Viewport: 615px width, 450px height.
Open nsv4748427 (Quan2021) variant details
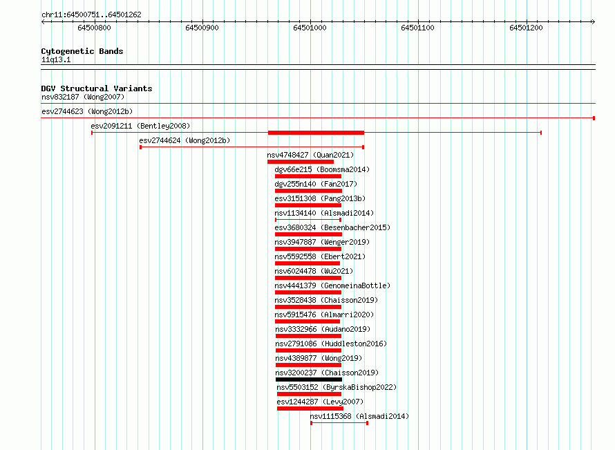click(310, 155)
